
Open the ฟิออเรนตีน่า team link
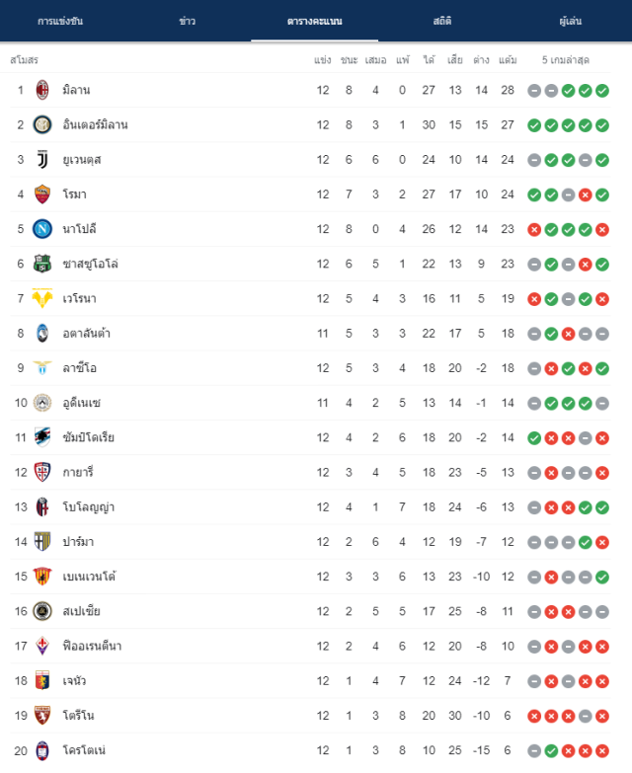coord(92,646)
